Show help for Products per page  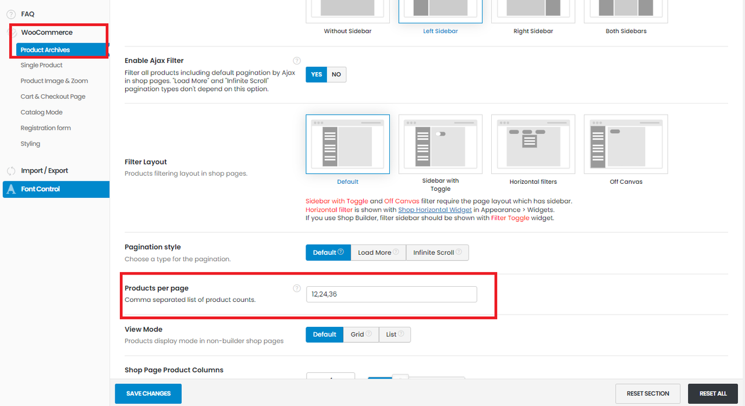pyautogui.click(x=297, y=288)
